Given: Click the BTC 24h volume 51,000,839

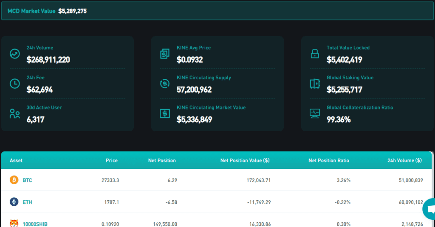Looking at the screenshot, I should coord(411,180).
